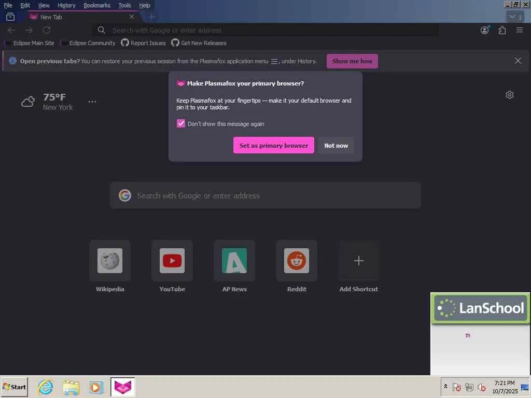This screenshot has height=398, width=531.
Task: Open the Tools menu
Action: (x=124, y=5)
